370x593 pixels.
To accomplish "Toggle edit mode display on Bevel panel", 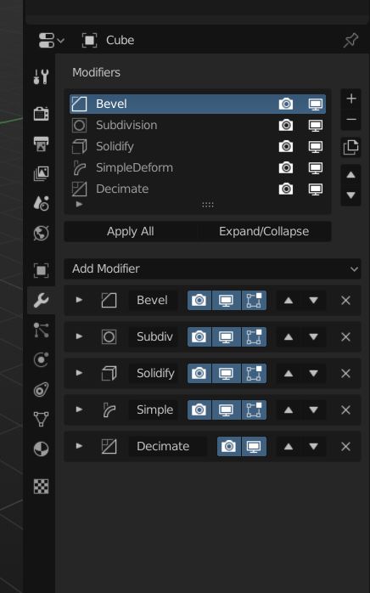I will 254,300.
